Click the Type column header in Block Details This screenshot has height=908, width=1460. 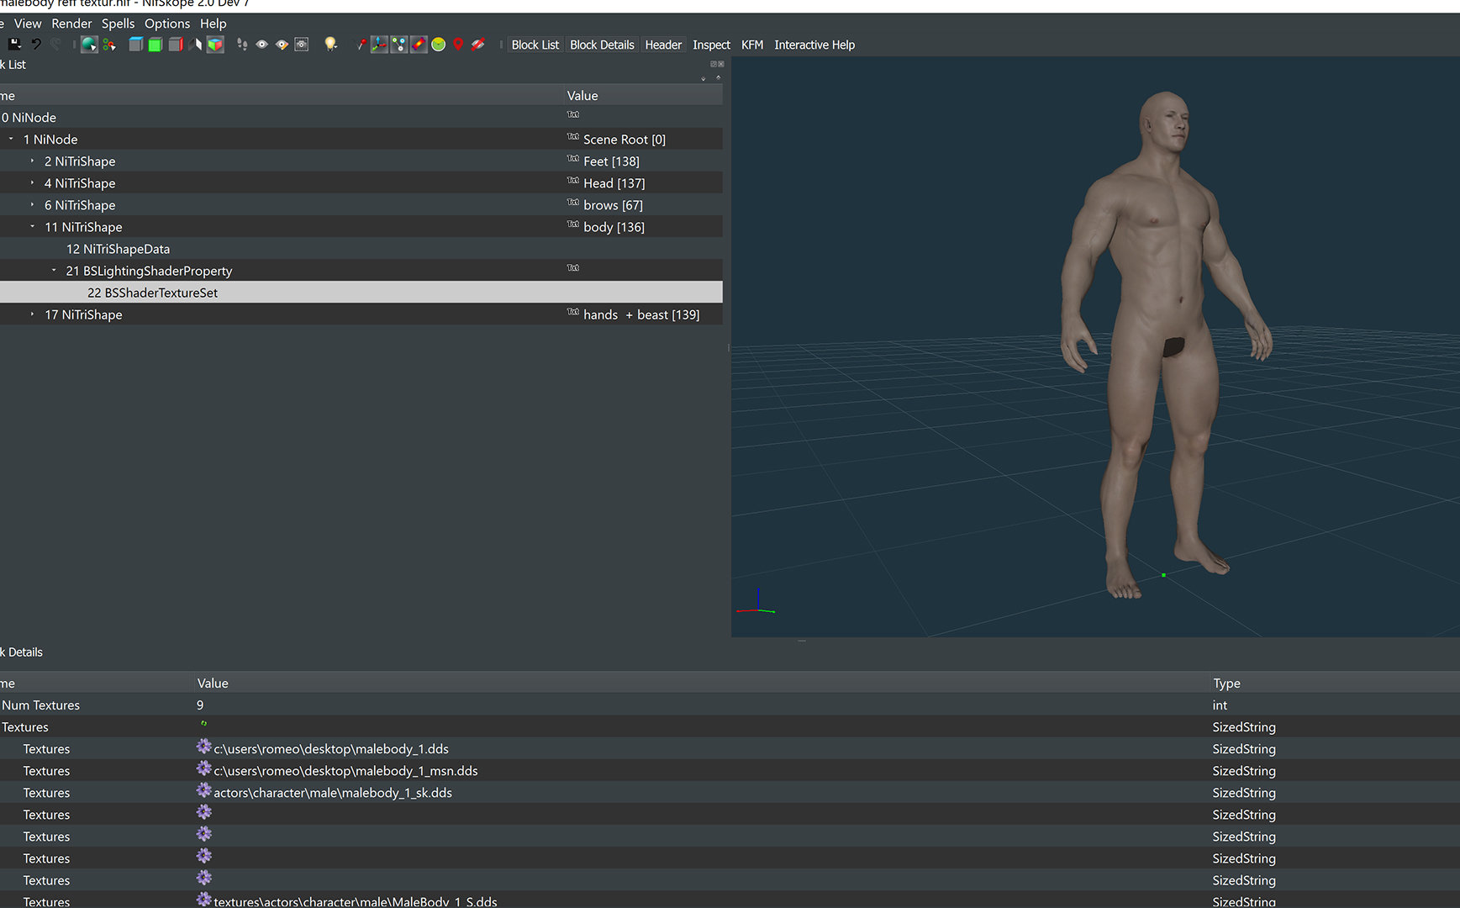coord(1226,683)
